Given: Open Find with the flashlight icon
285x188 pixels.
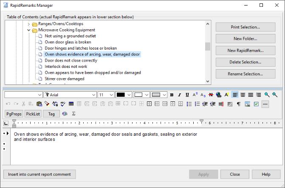Looking at the screenshot, I should point(47,104).
